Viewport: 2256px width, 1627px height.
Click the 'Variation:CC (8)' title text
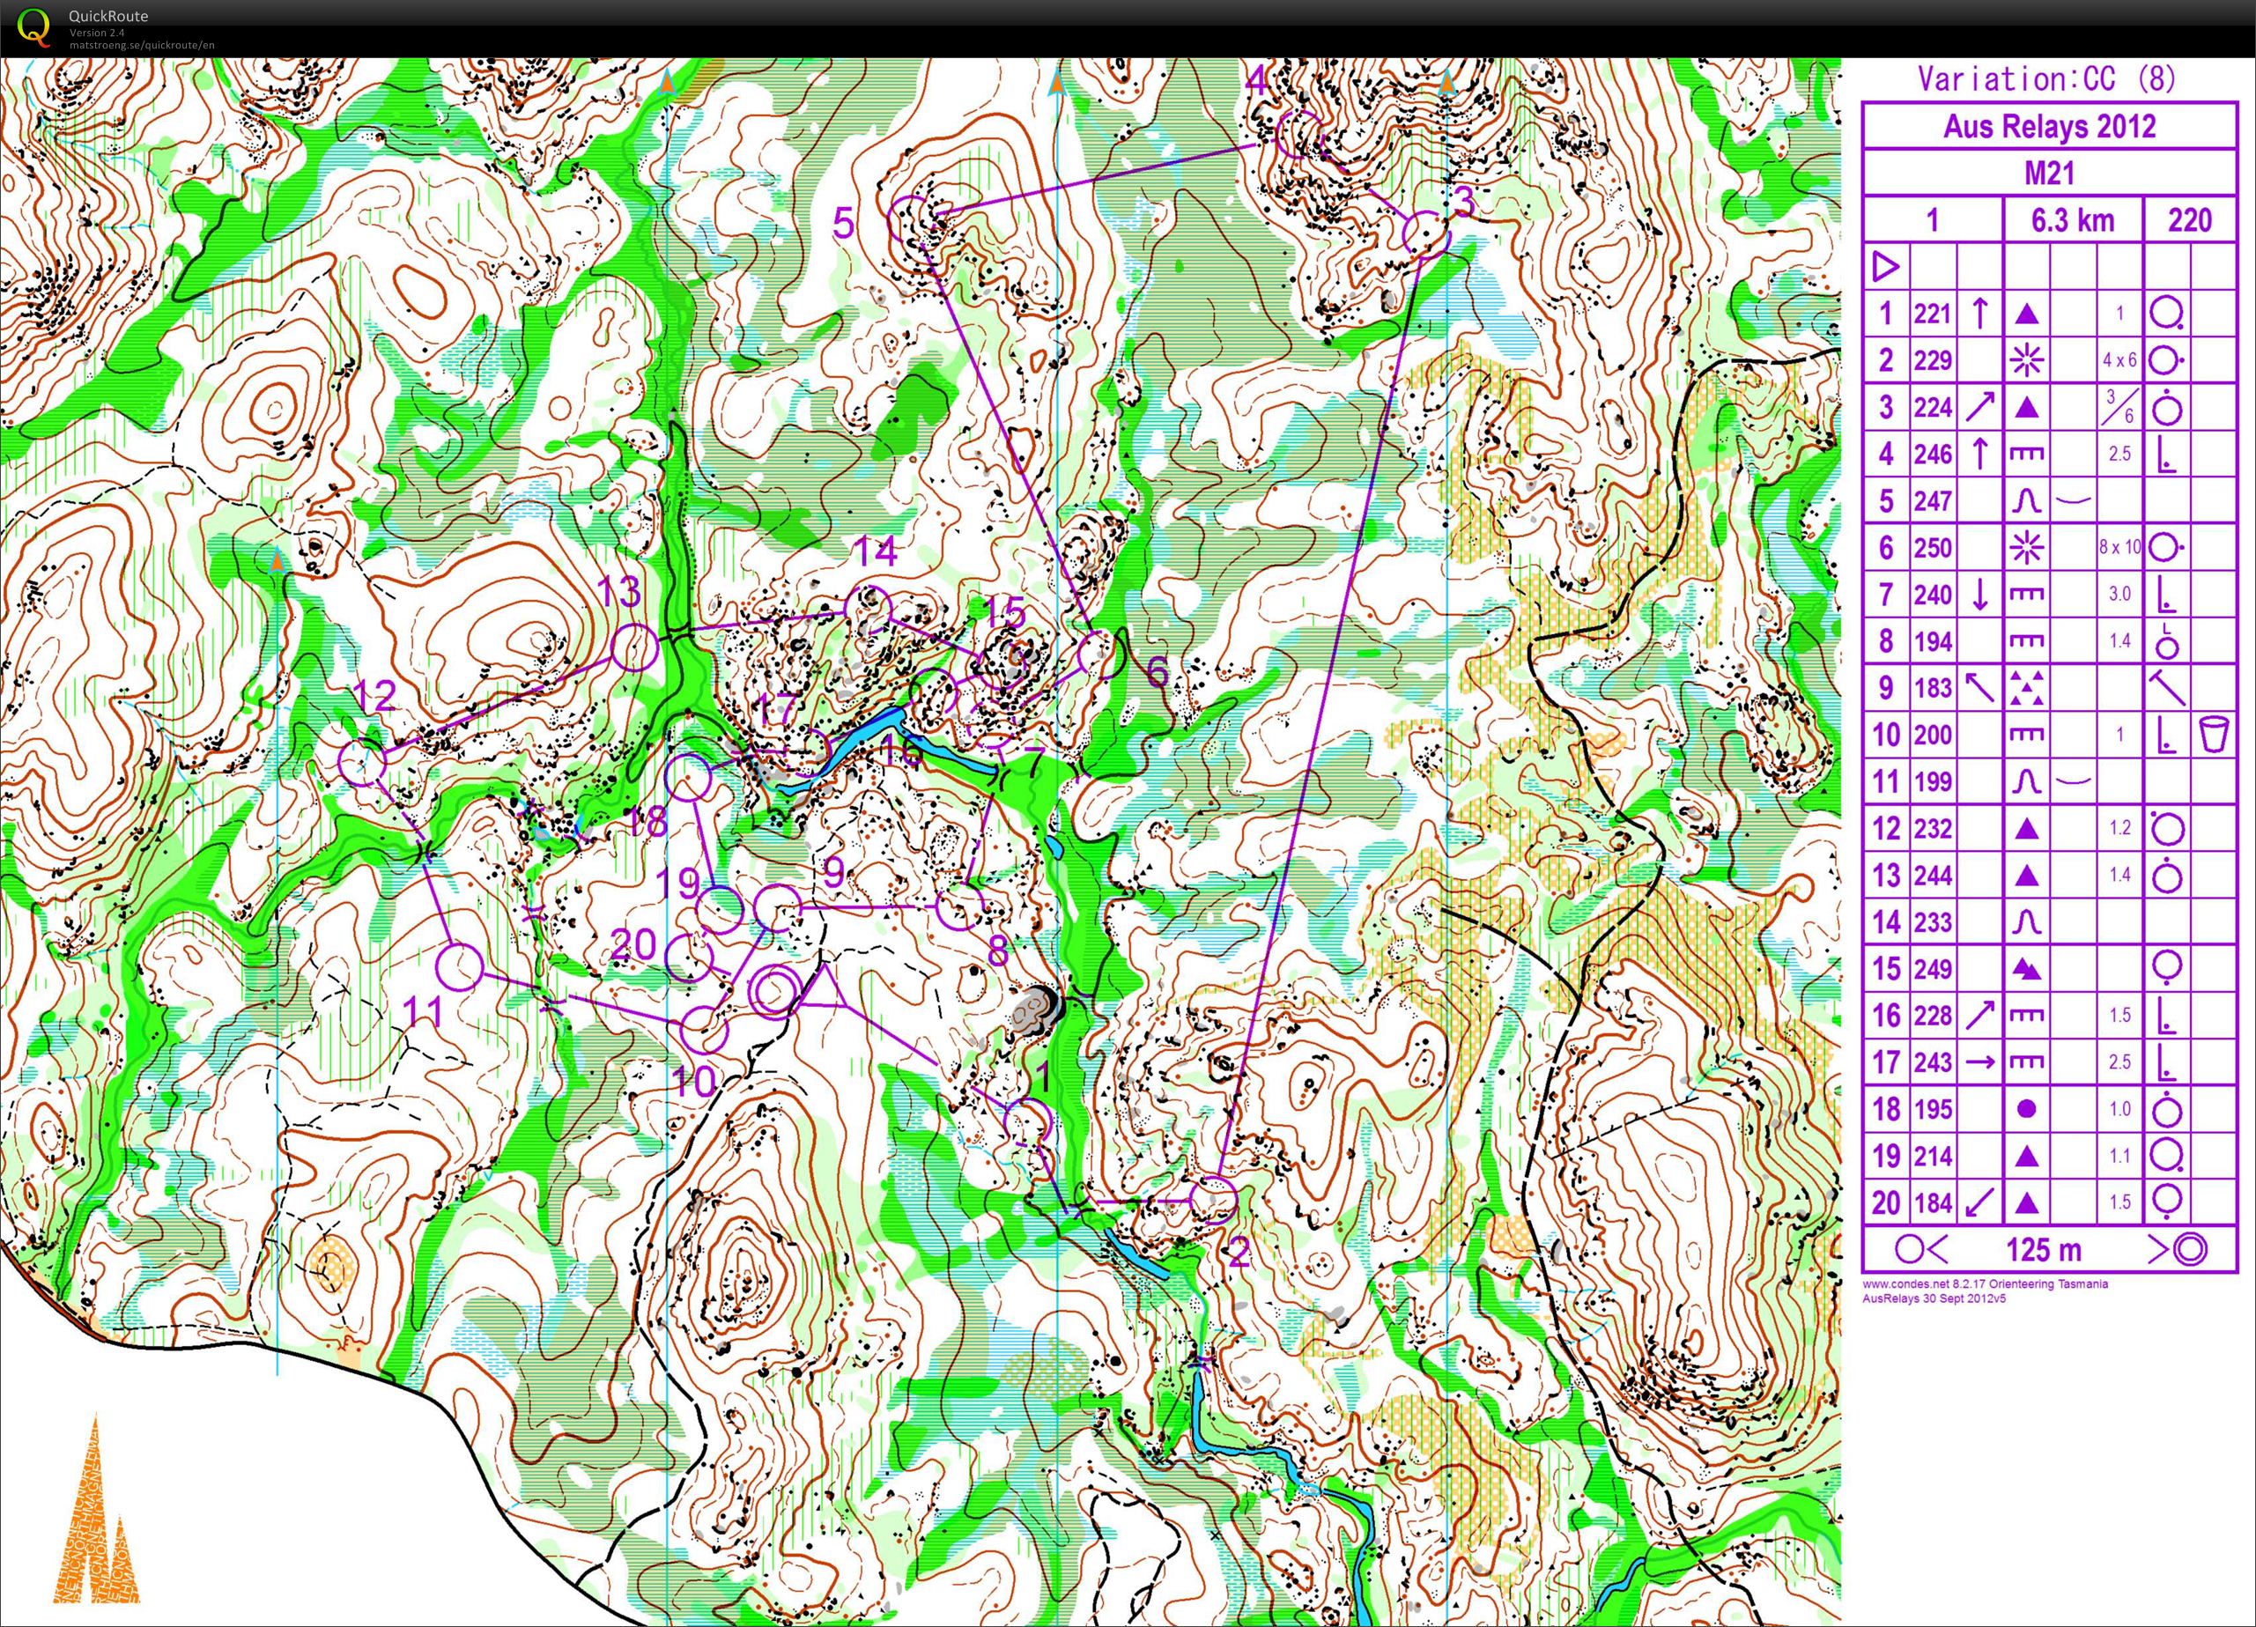coord(2047,78)
